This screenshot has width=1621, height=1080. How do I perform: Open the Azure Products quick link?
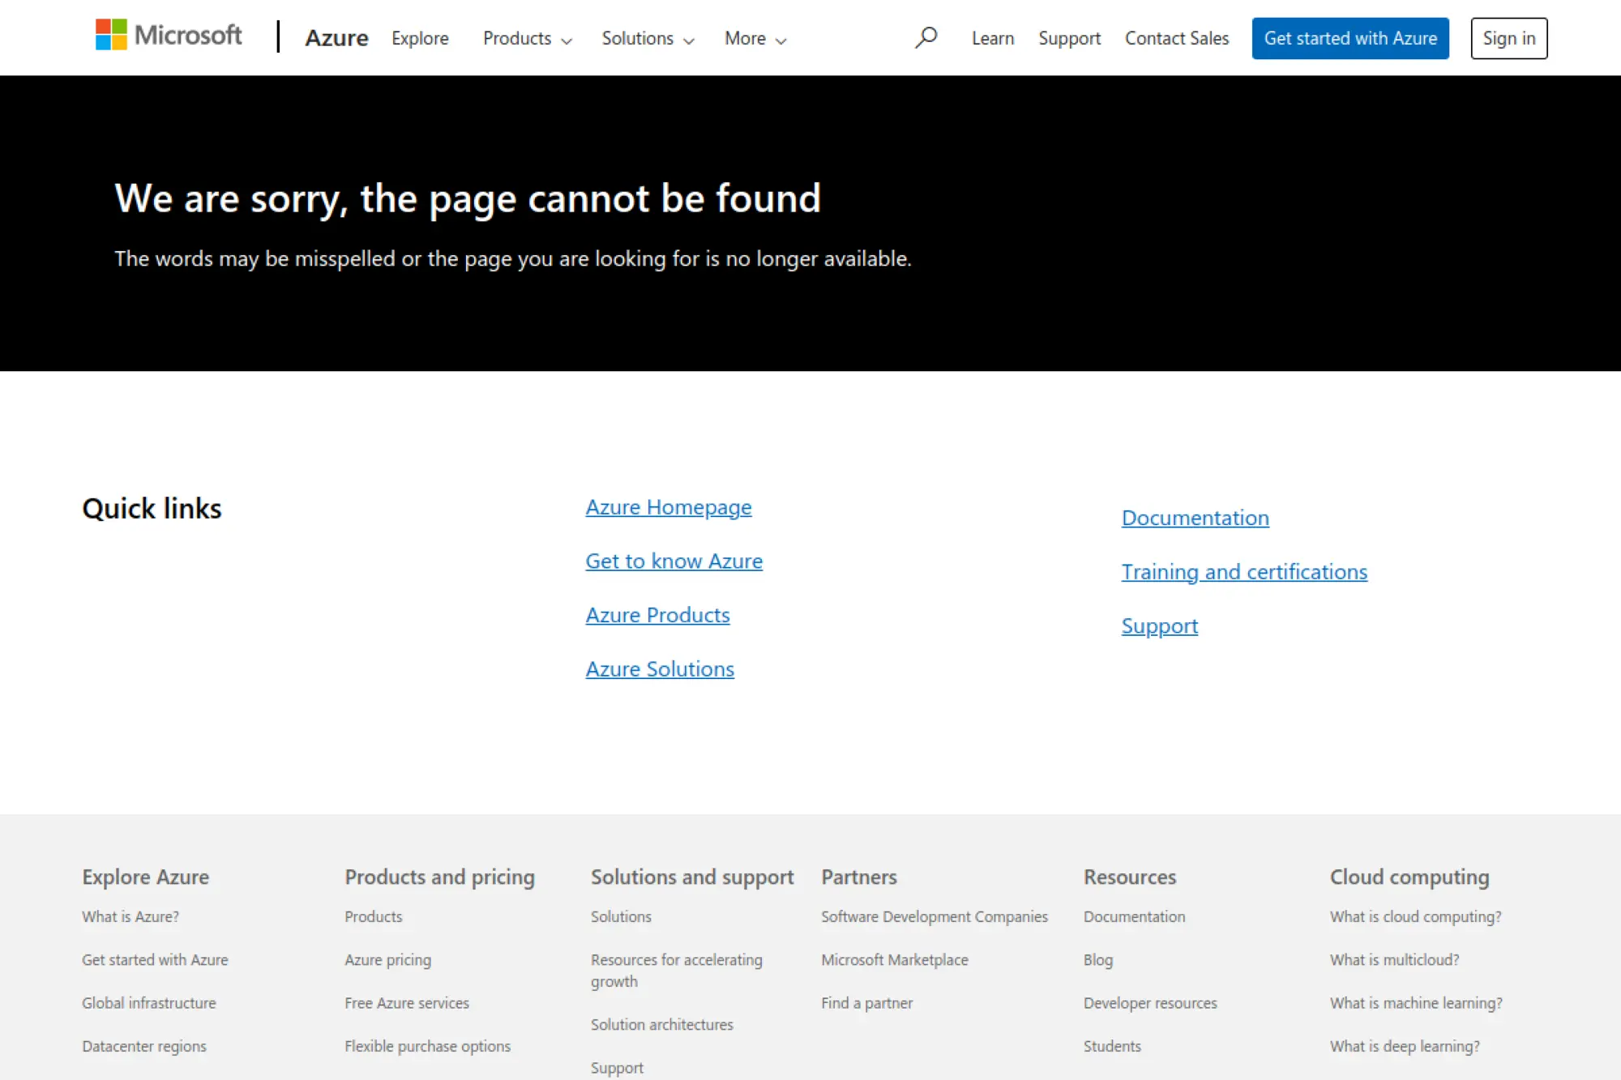657,615
